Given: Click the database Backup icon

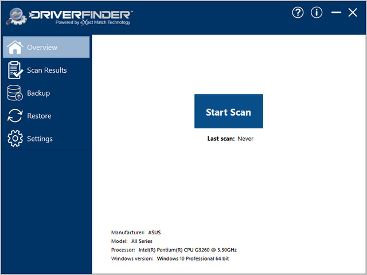Looking at the screenshot, I should 15,93.
